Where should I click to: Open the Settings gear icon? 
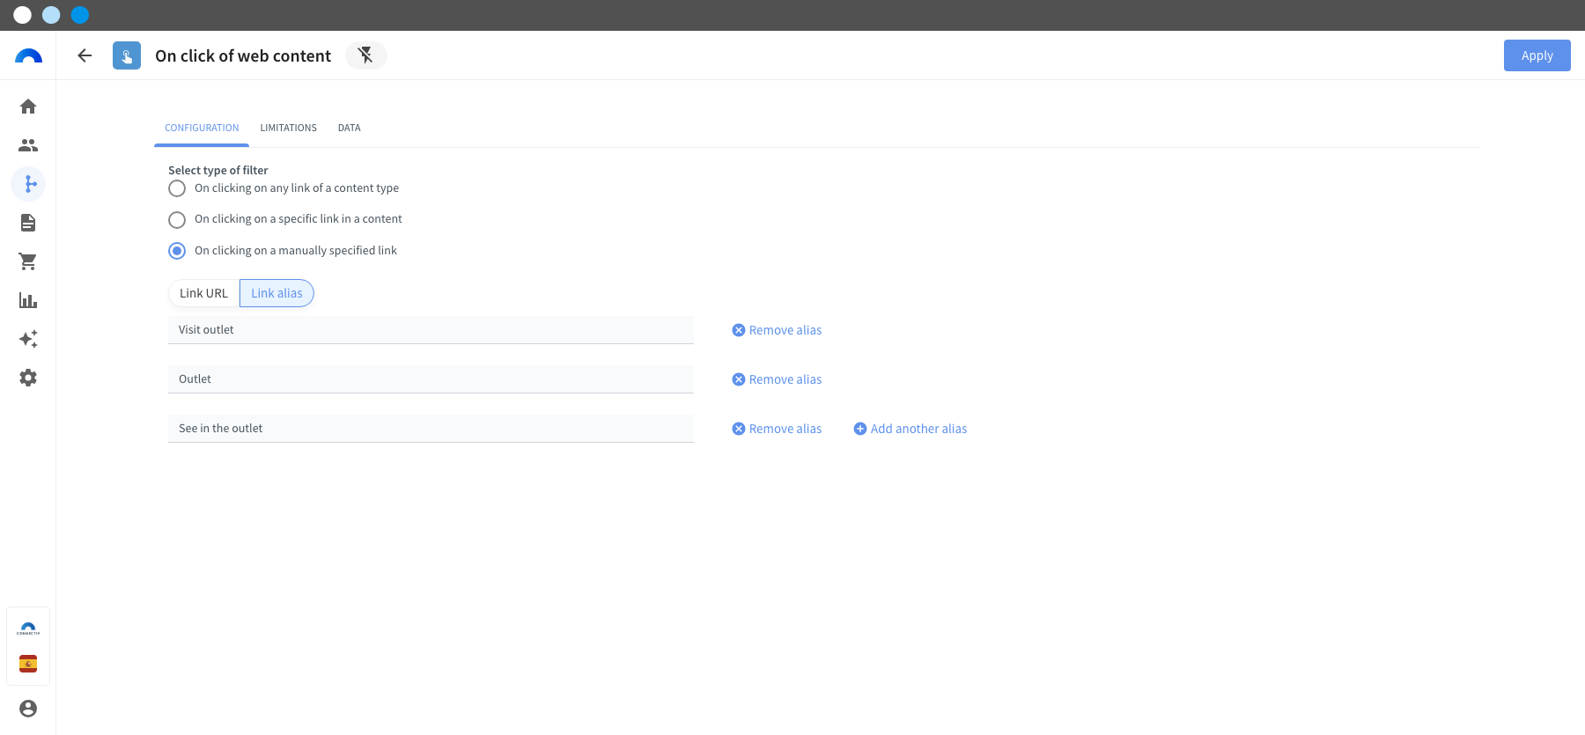(28, 378)
